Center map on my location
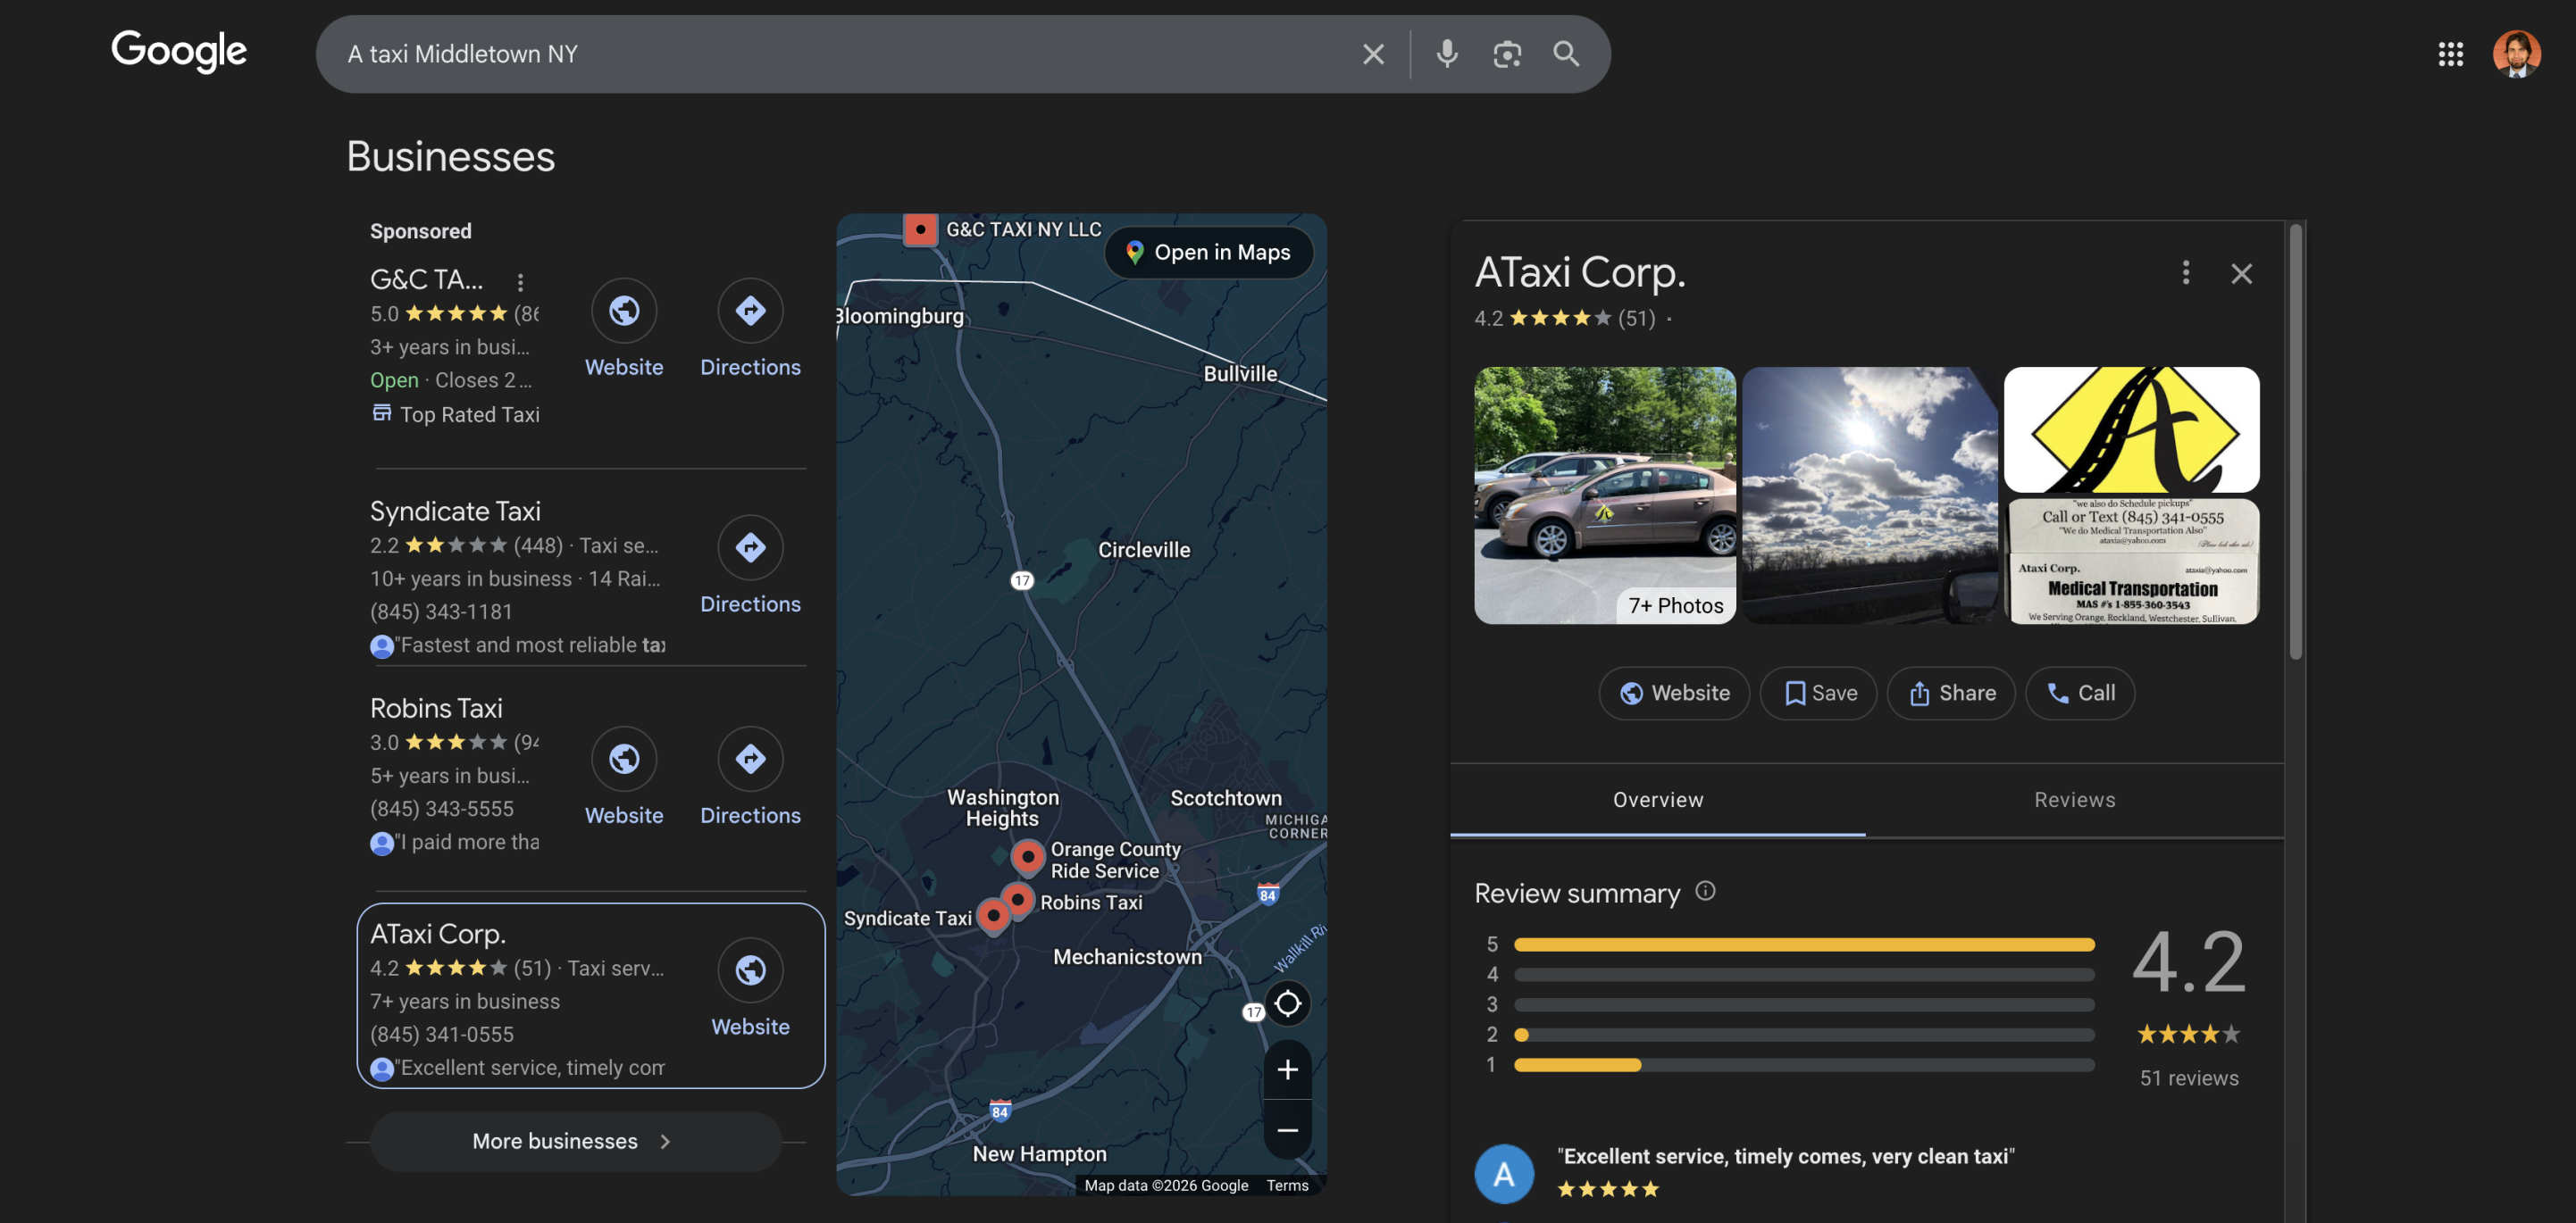This screenshot has width=2576, height=1223. [x=1287, y=1003]
